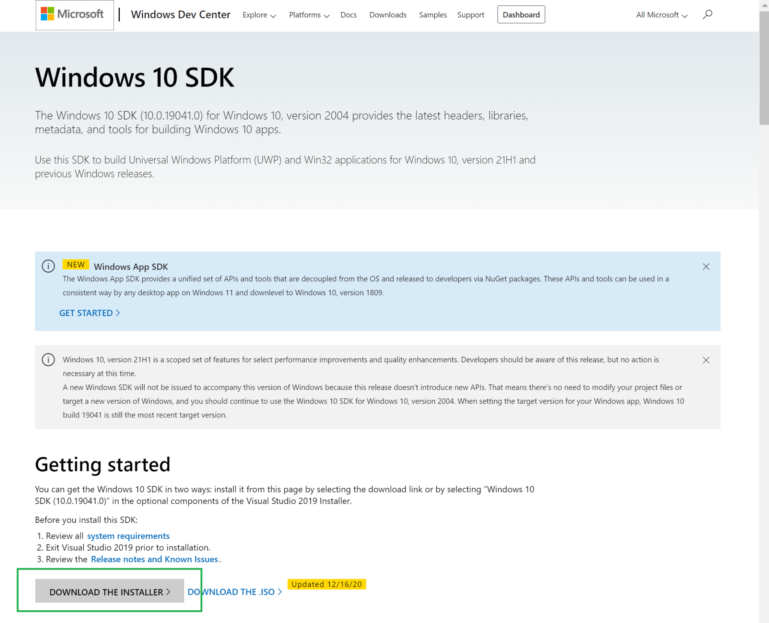This screenshot has width=769, height=623.
Task: Open the All Microsoft dropdown
Action: click(661, 15)
